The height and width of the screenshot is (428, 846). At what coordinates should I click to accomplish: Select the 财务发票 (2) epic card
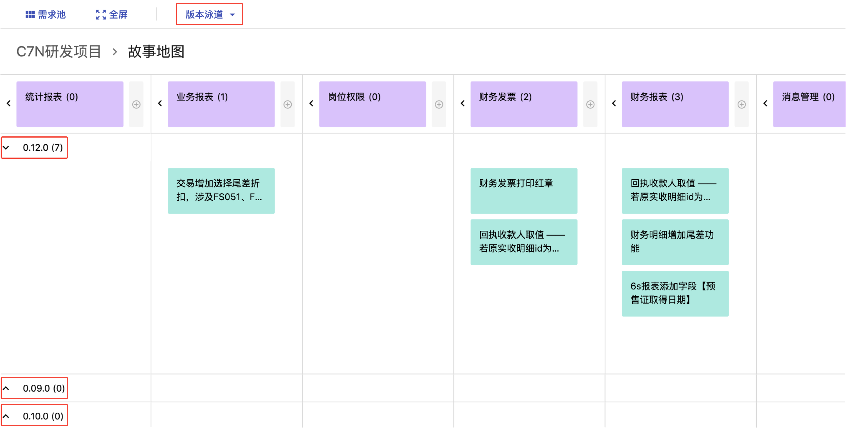[524, 104]
